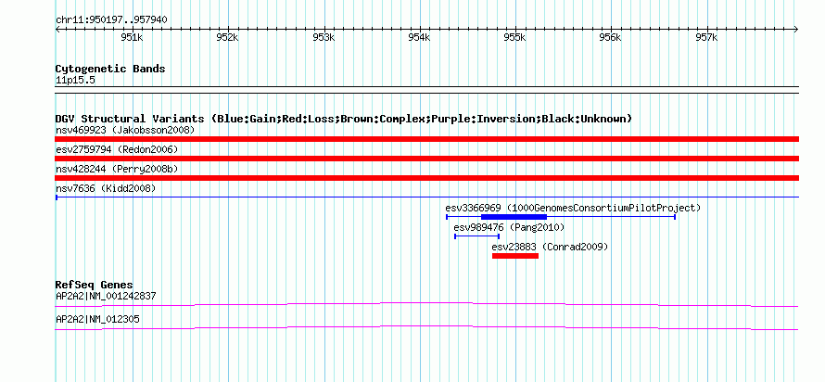Click the AP2A2|NM_001242837 gene label

pos(106,296)
